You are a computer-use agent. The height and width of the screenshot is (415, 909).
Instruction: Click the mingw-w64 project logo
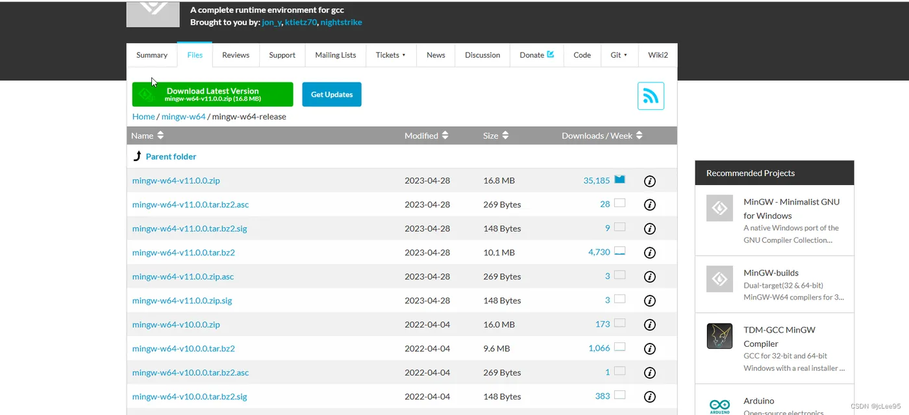click(153, 14)
